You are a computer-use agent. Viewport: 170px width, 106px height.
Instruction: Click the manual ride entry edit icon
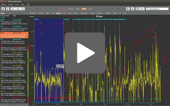[x=8, y=9]
